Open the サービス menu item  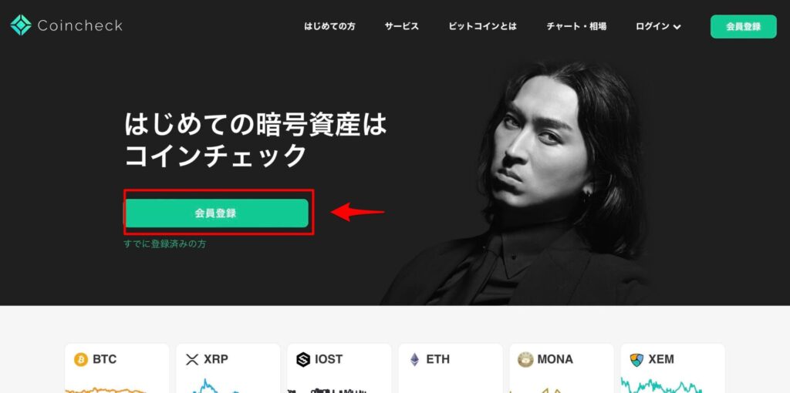[x=401, y=26]
